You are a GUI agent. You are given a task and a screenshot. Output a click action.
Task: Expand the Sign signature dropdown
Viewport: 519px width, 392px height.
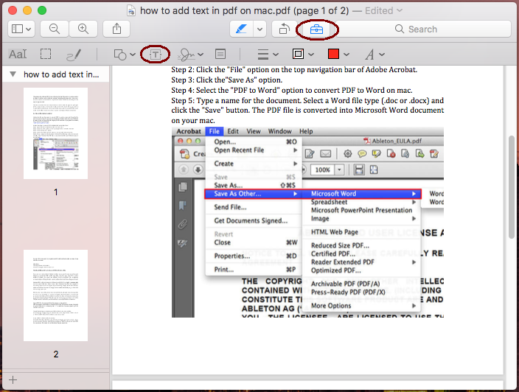(193, 55)
